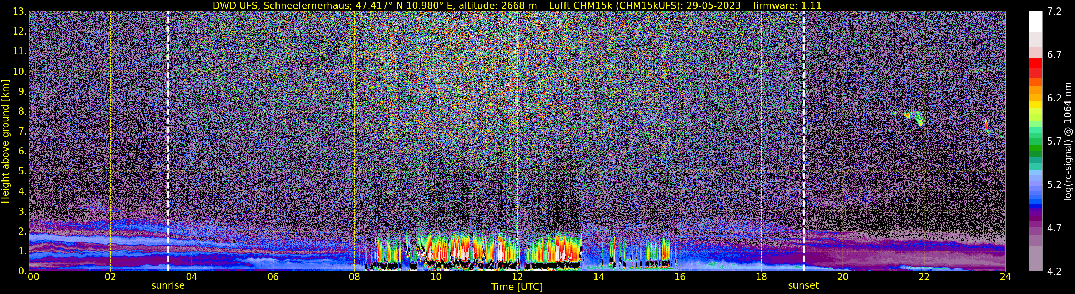Click the small cloud echo near 23:30 UTC
This screenshot has height=294, width=1075.
coord(987,127)
